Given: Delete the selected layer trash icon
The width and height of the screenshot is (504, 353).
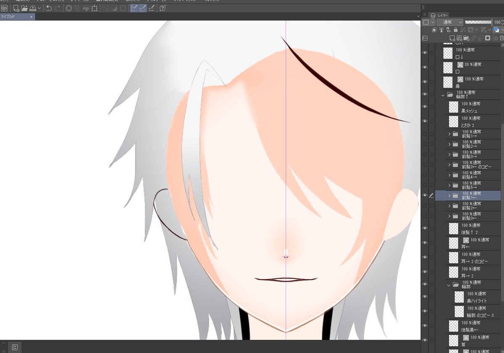Looking at the screenshot, I should [501, 38].
